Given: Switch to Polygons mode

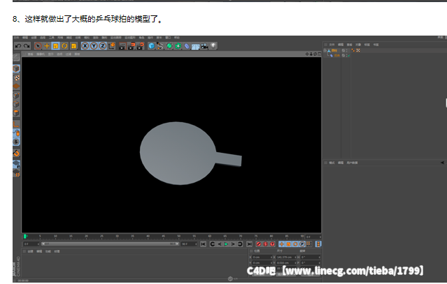Looking at the screenshot, I should (16, 113).
